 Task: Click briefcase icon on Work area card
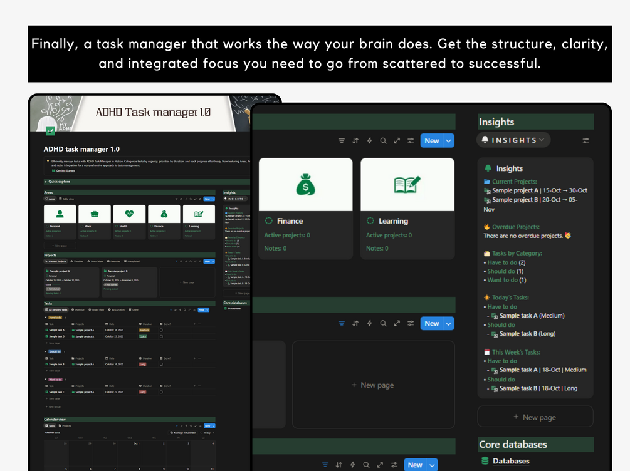pos(95,214)
